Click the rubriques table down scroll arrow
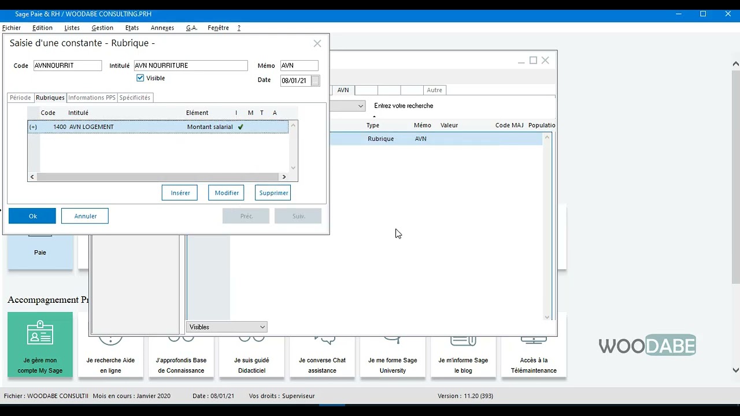The height and width of the screenshot is (416, 740). [293, 168]
